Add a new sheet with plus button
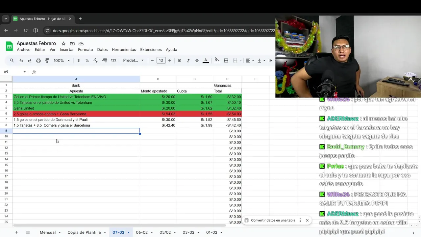The image size is (421, 237). pyautogui.click(x=16, y=232)
